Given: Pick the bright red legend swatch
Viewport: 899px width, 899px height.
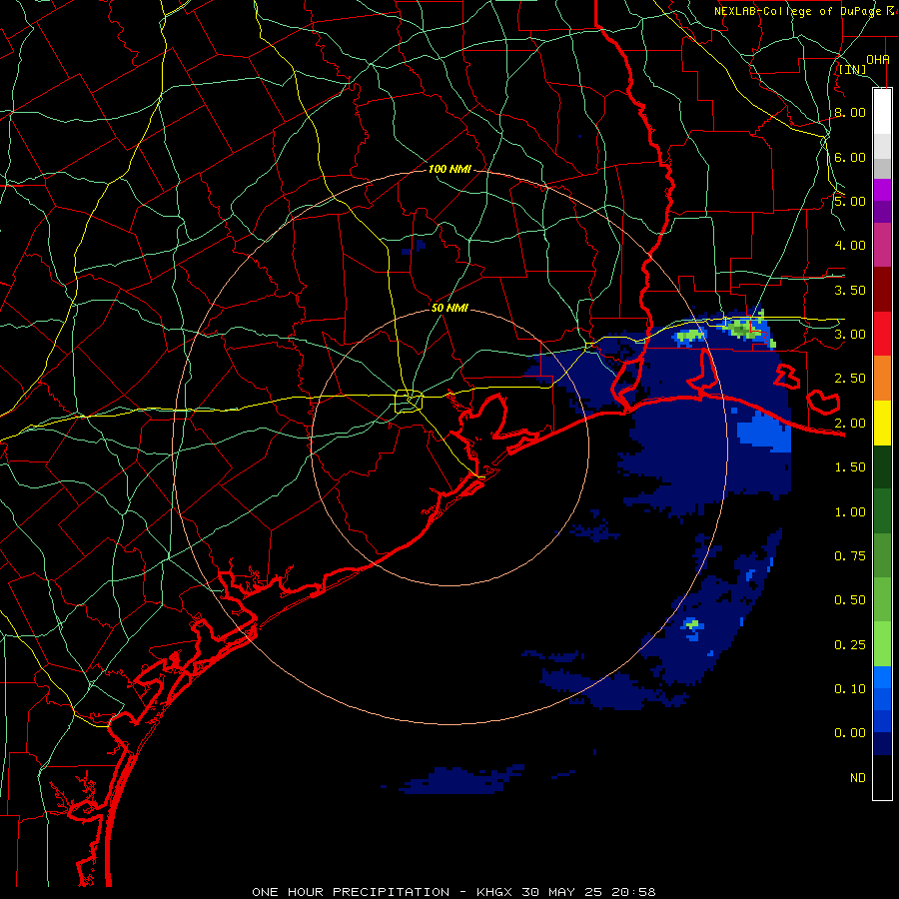Looking at the screenshot, I should pyautogui.click(x=882, y=334).
